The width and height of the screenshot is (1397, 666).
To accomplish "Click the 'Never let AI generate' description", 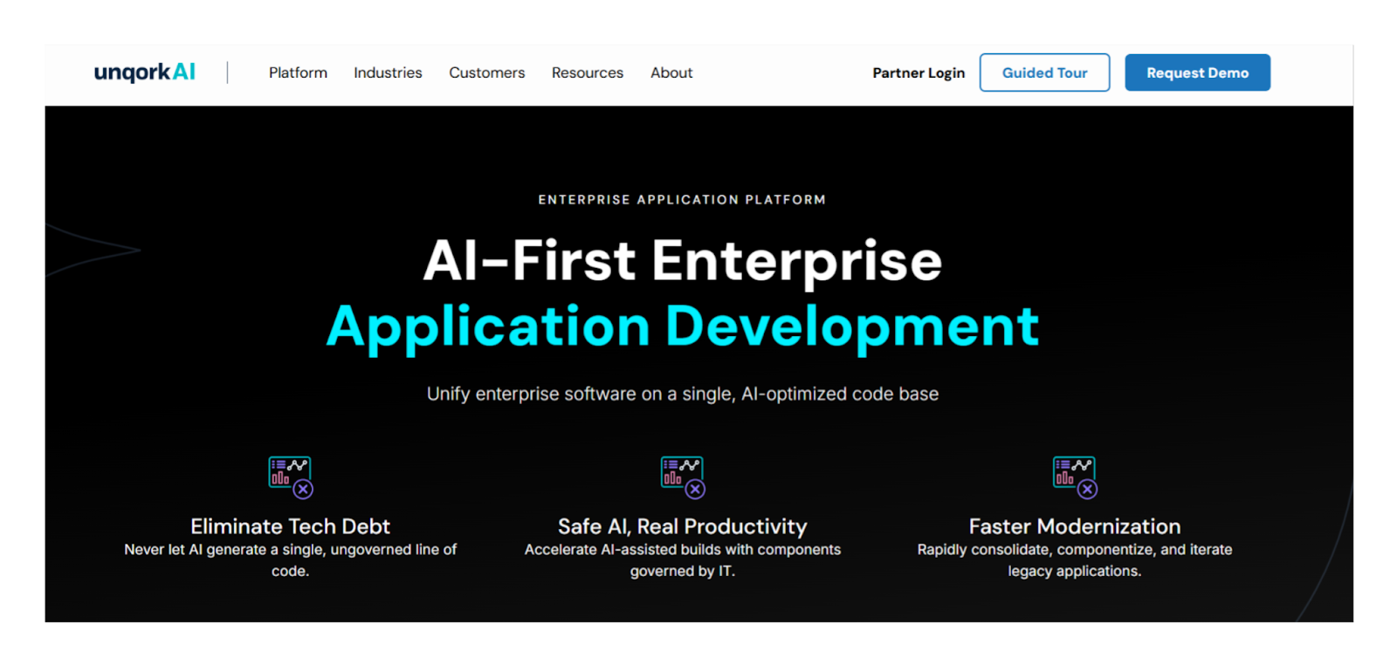I will point(290,560).
